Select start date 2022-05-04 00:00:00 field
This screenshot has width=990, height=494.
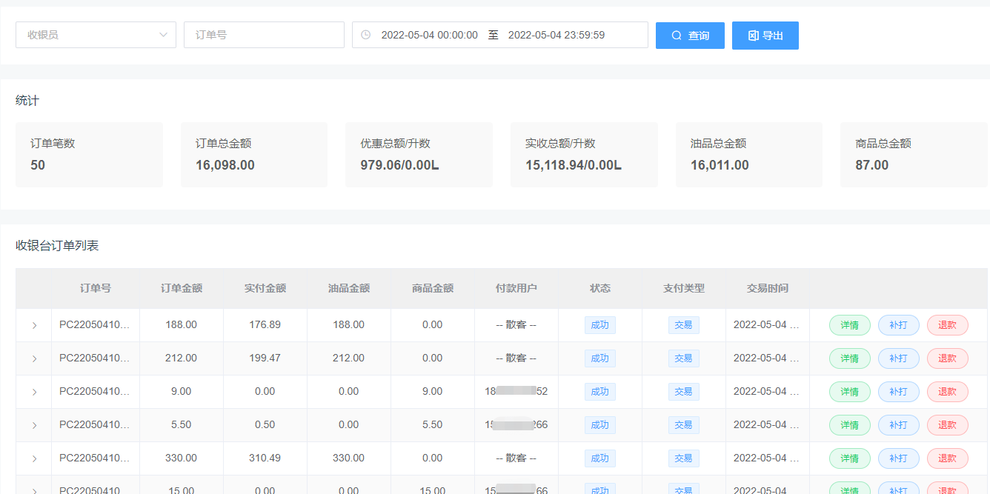pos(429,35)
